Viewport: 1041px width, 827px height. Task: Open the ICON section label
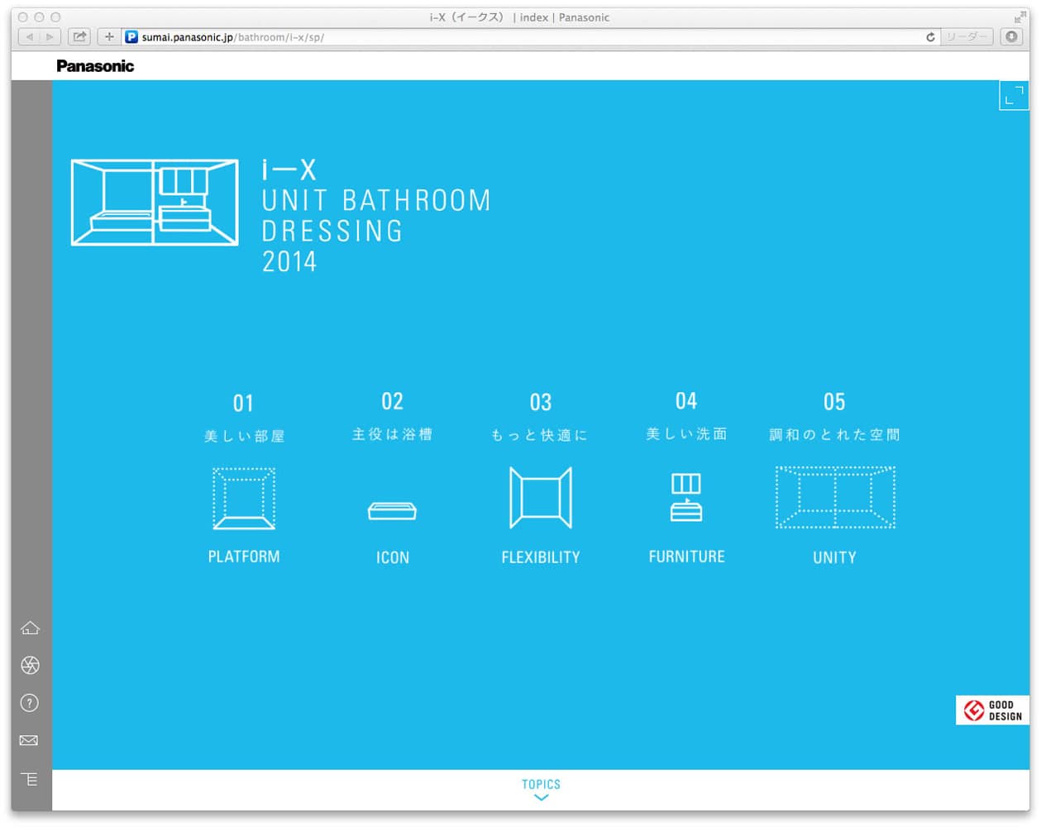point(393,558)
